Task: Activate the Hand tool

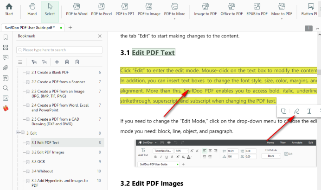Action: tap(32, 10)
